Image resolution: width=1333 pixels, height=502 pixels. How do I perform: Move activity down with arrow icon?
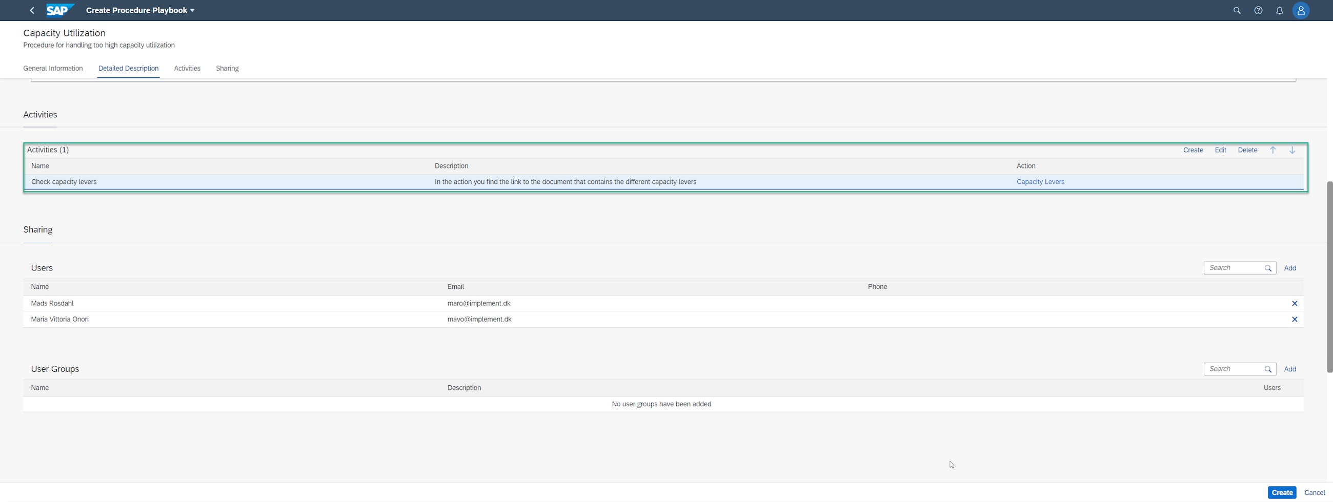pos(1291,150)
